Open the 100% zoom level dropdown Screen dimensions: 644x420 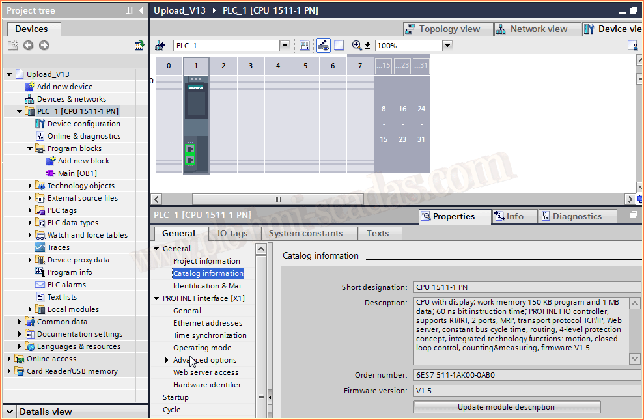tap(447, 46)
